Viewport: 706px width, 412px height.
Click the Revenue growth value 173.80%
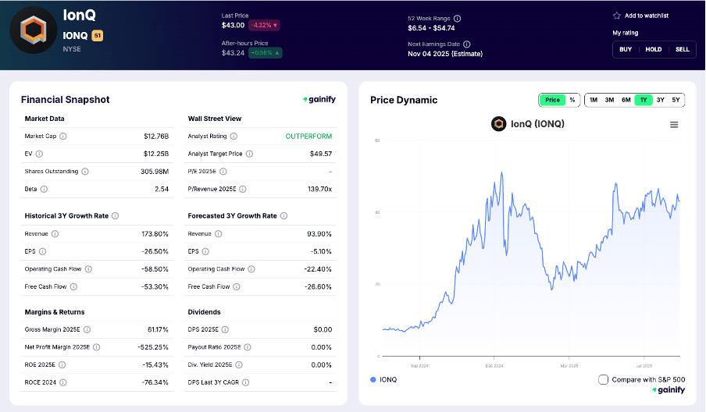click(155, 234)
